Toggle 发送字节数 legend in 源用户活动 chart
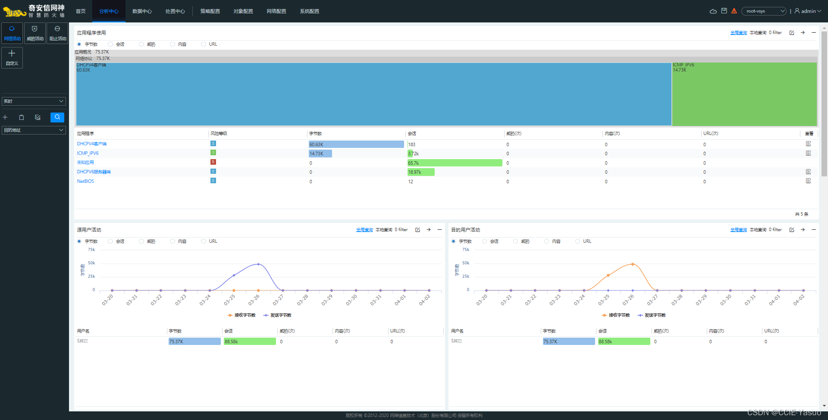The width and height of the screenshot is (828, 420). [x=277, y=315]
